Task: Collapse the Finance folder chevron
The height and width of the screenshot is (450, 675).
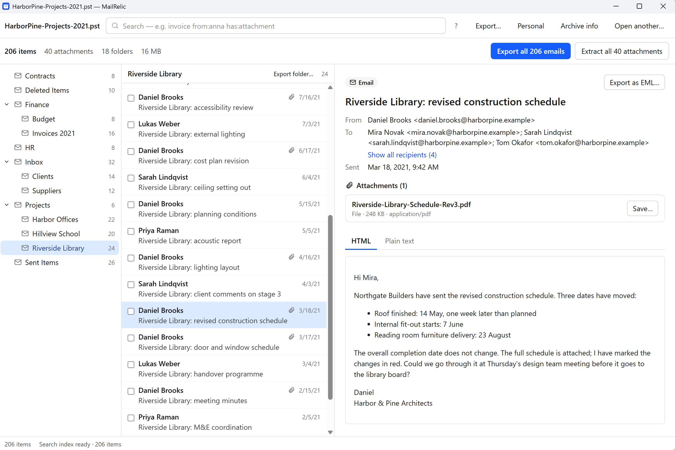Action: [7, 105]
